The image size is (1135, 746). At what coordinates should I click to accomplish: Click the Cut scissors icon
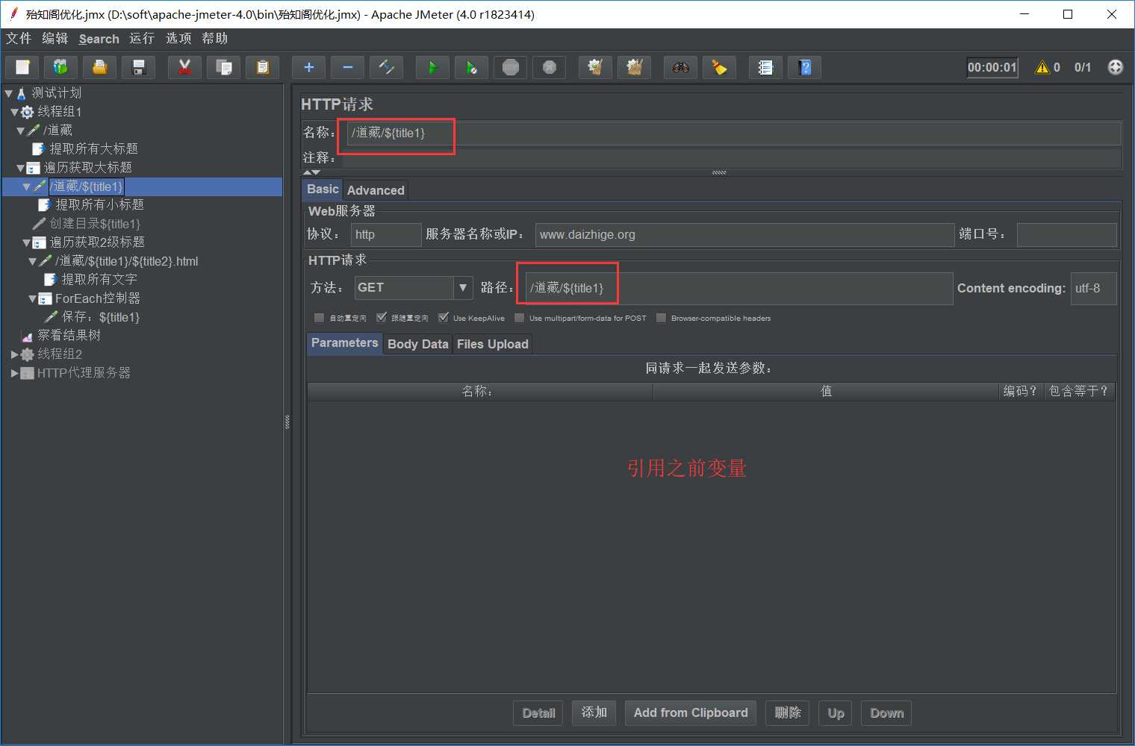185,67
